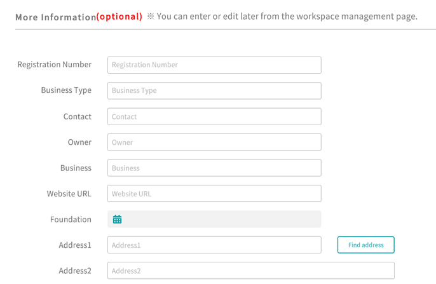Activate the Owner text field
Screen dimensions: 436x284
coord(214,142)
